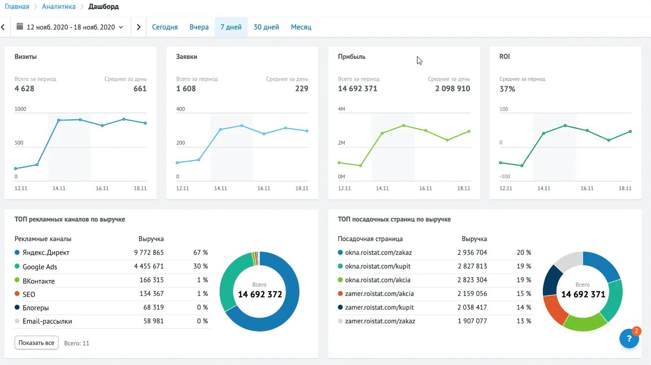This screenshot has width=651, height=365.
Task: Click the Визиты card title
Action: tap(26, 57)
